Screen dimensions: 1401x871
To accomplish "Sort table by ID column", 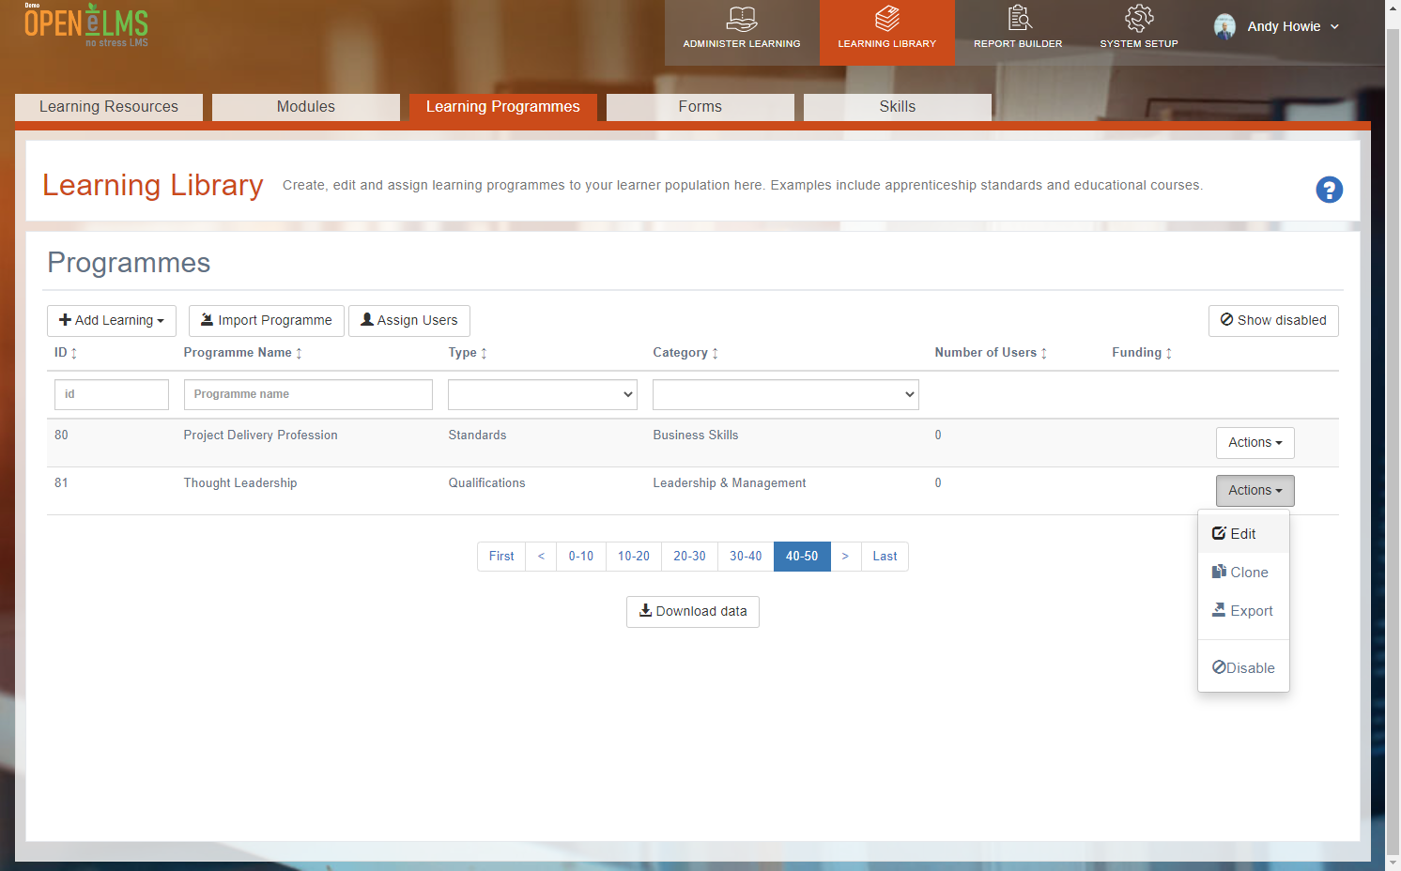I will tap(66, 353).
